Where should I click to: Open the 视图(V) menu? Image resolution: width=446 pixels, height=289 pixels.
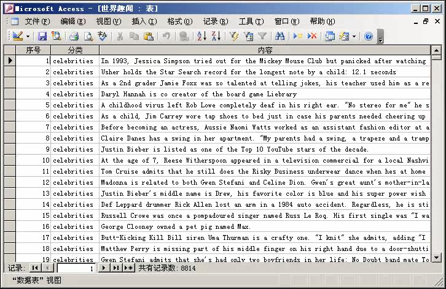(109, 21)
